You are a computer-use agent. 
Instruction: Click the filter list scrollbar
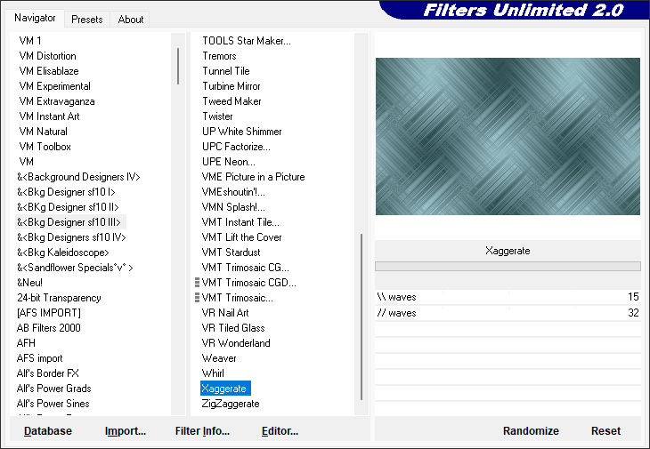361,316
